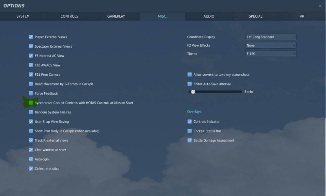Go to the GAMEPLAY tab
Viewport: 326px width, 196px height.
click(116, 16)
